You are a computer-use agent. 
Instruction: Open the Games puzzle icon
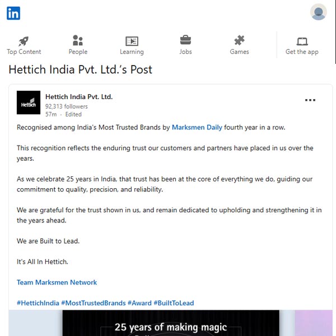(x=239, y=40)
